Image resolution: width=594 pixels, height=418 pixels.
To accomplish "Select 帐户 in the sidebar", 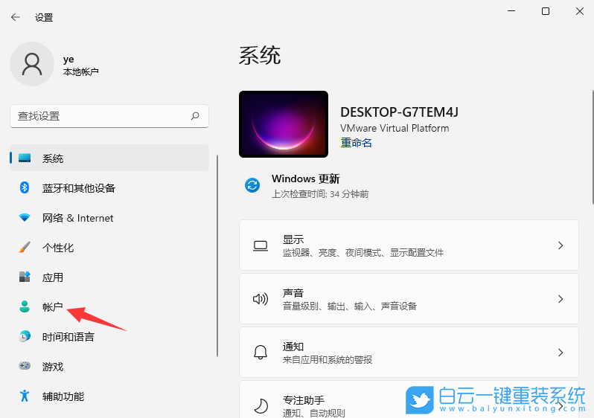I will (x=109, y=306).
